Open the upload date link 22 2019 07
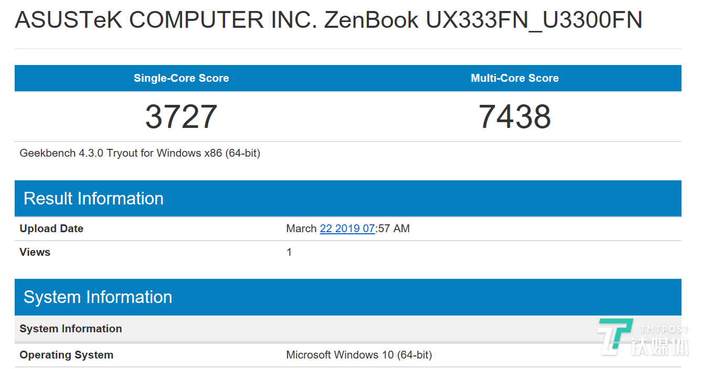This screenshot has width=703, height=369. point(347,229)
